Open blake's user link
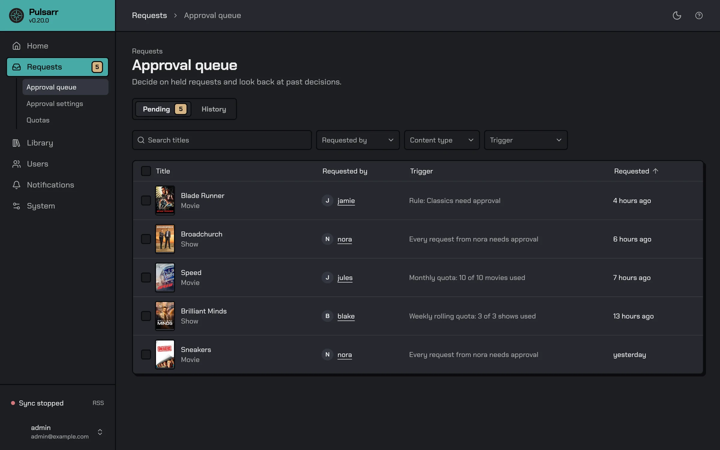The height and width of the screenshot is (450, 720). tap(346, 316)
